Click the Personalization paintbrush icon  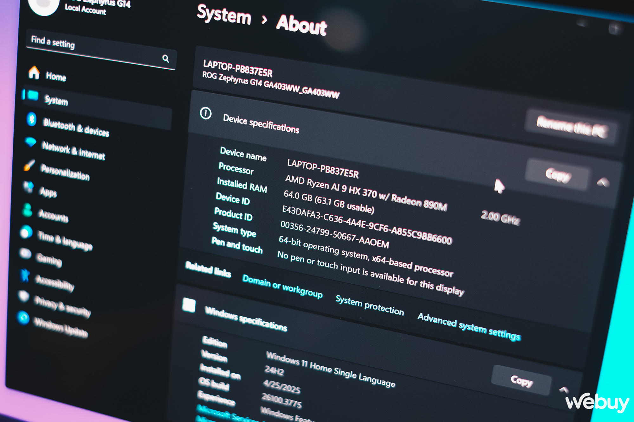point(29,165)
